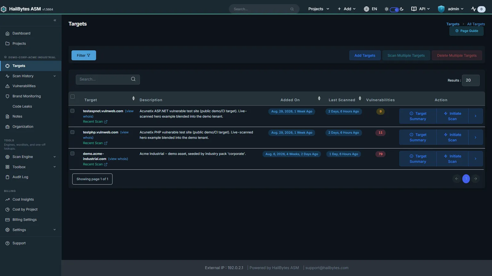This screenshot has height=276, width=492.
Task: Open Brand Monitoring from sidebar
Action: point(31,96)
